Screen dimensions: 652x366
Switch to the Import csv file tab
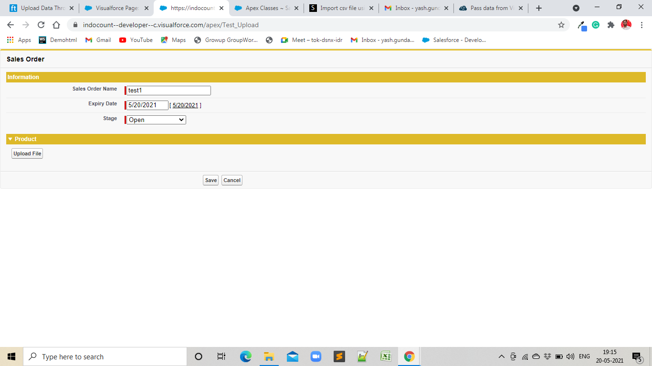341,8
